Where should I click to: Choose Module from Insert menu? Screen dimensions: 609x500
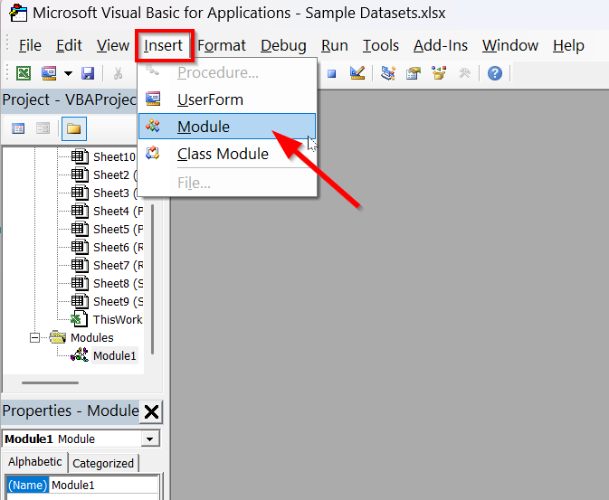228,127
